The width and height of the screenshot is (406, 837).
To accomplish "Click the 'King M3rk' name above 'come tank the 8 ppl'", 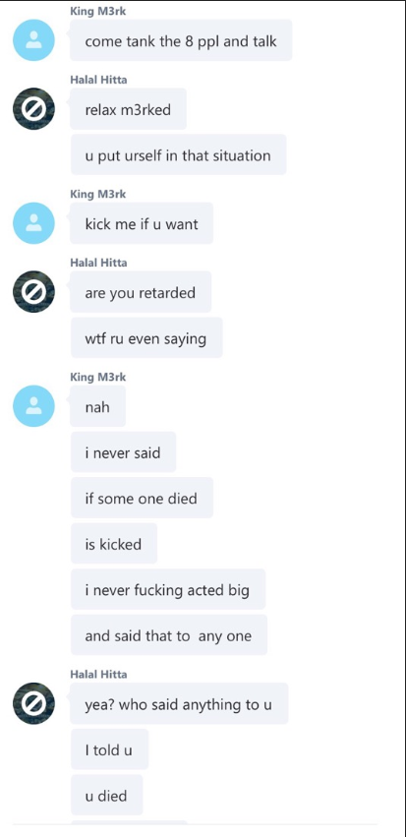I will [98, 11].
